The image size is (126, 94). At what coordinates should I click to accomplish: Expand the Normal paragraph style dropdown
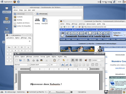tap(29, 65)
